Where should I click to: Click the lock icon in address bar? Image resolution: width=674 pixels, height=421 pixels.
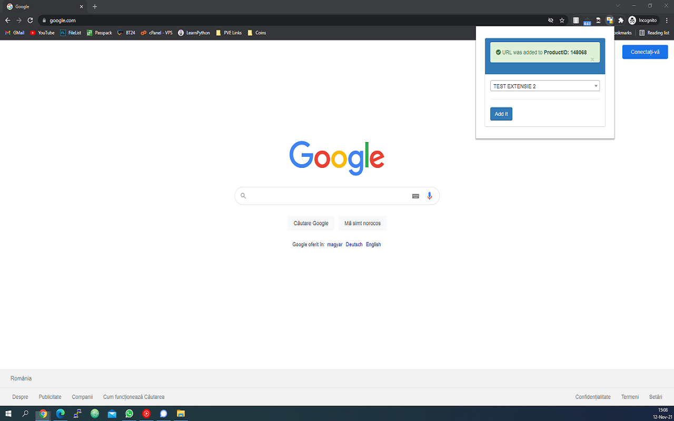[x=44, y=21]
